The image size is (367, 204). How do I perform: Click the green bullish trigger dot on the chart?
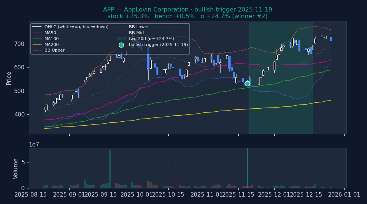tap(247, 84)
